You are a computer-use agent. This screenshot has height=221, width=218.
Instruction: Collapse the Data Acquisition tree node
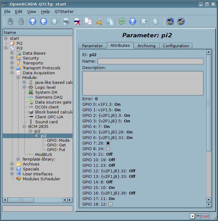12,73
